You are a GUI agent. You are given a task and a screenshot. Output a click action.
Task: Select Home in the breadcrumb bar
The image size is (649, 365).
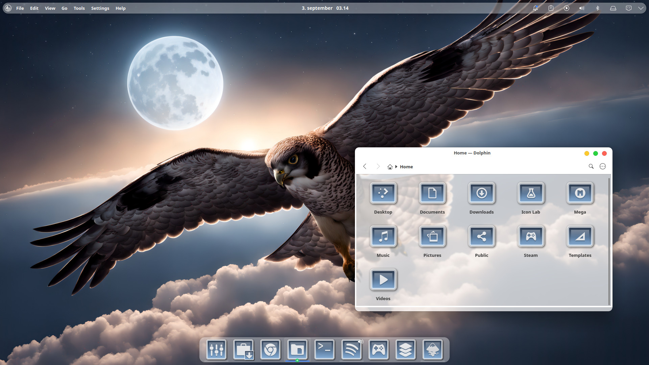(x=406, y=167)
